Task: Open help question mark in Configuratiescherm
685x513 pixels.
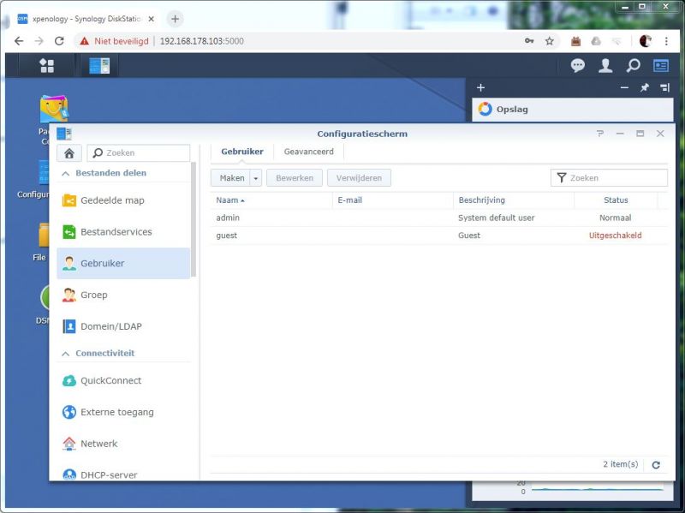Action: [600, 134]
